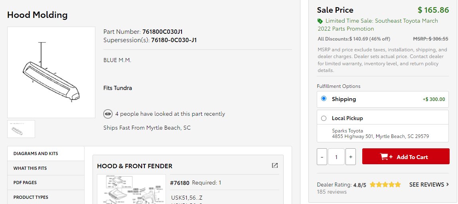This screenshot has width=458, height=204.
Task: Click the small hood molding thumbnail
Action: click(21, 129)
